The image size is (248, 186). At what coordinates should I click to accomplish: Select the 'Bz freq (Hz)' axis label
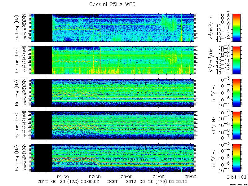[x=17, y=158]
